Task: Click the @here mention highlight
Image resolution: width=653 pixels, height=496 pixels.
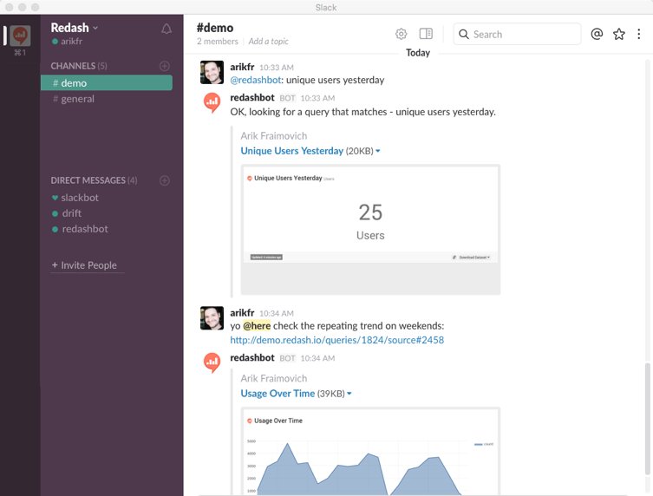Action: pos(257,326)
